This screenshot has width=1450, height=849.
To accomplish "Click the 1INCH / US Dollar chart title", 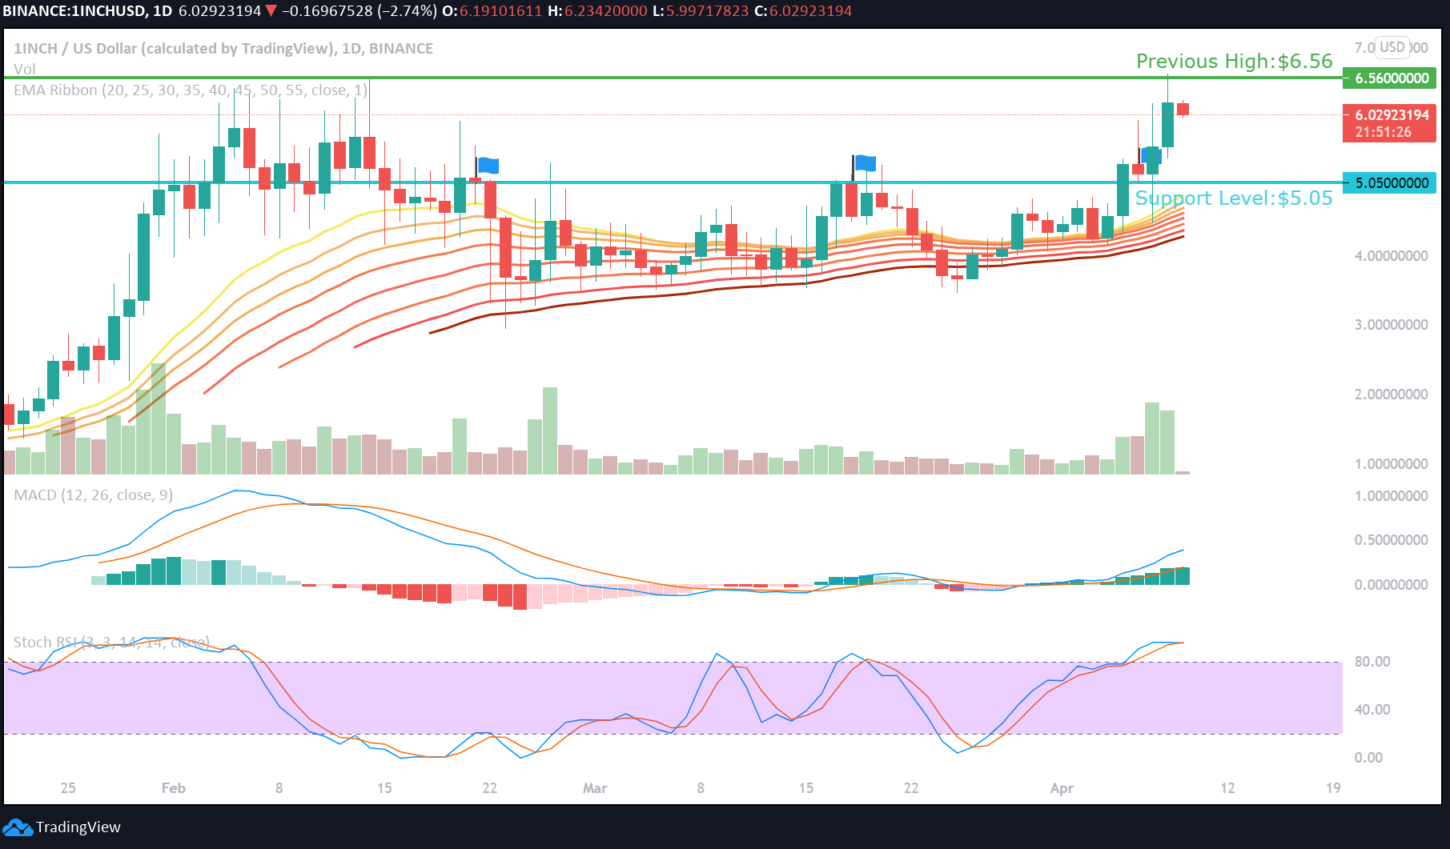I will coord(223,48).
